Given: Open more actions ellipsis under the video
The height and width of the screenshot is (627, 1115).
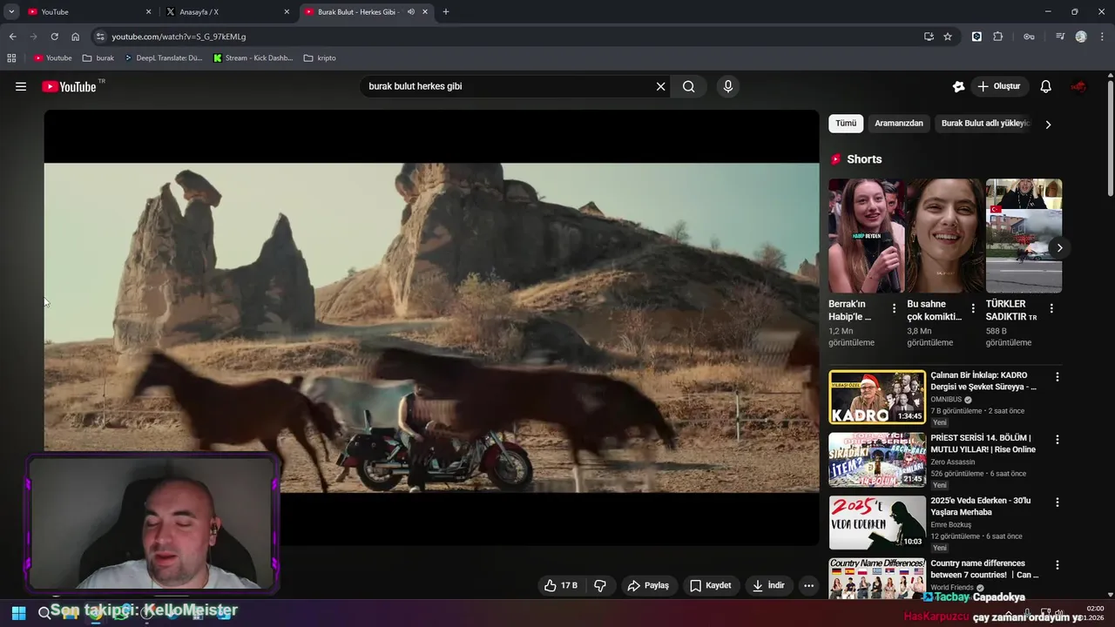Looking at the screenshot, I should (809, 585).
